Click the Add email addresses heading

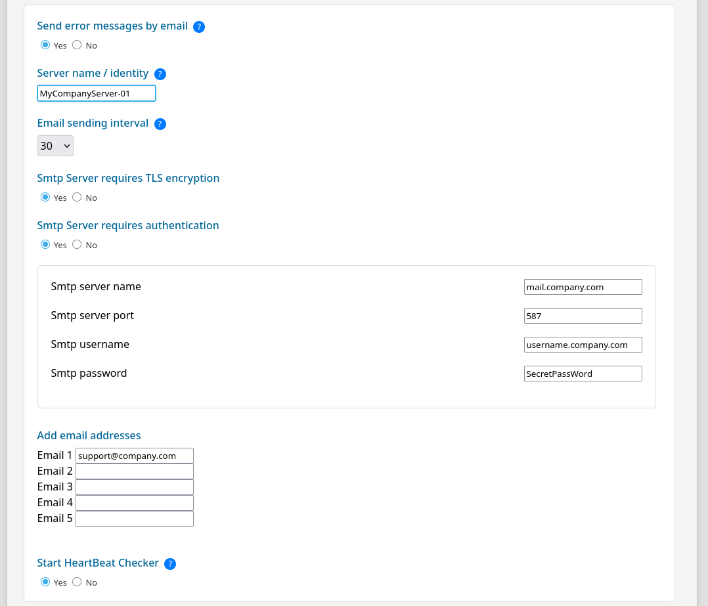89,435
